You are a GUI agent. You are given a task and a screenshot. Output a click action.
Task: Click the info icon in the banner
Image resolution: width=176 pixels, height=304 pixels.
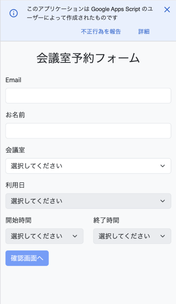14,13
